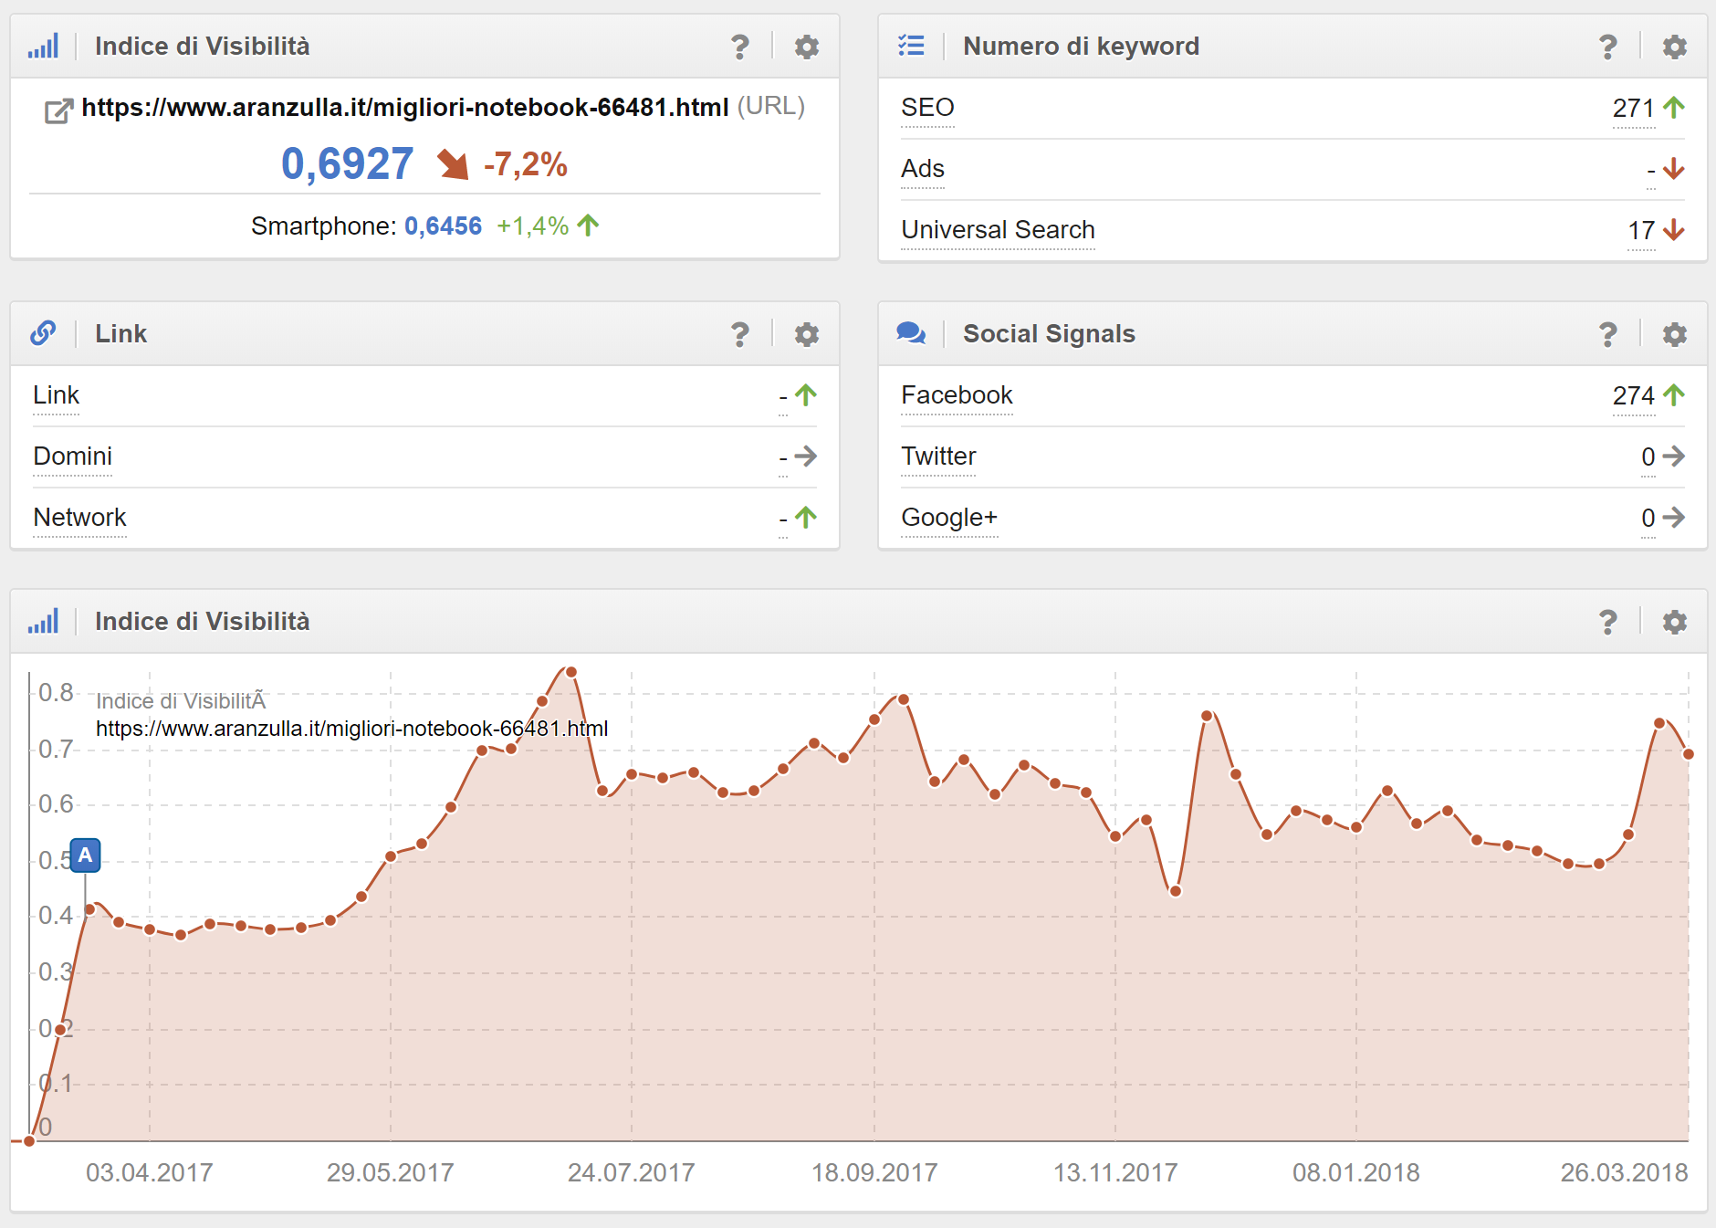Open settings gear of Numero di keyword panel
This screenshot has height=1228, width=1716.
(x=1674, y=47)
